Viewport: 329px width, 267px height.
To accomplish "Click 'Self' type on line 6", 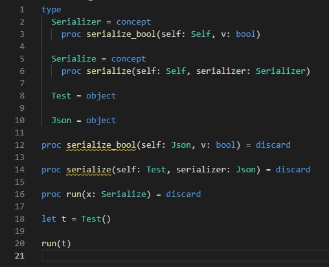I will pos(176,71).
